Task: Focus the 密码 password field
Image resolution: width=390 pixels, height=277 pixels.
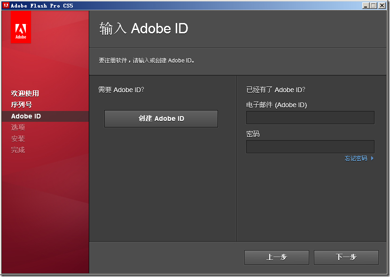Action: pyautogui.click(x=310, y=147)
